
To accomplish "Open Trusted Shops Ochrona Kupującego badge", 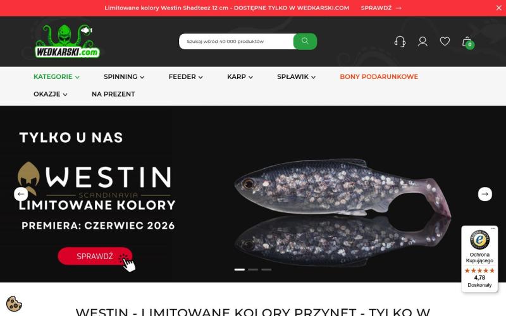I will [479, 259].
